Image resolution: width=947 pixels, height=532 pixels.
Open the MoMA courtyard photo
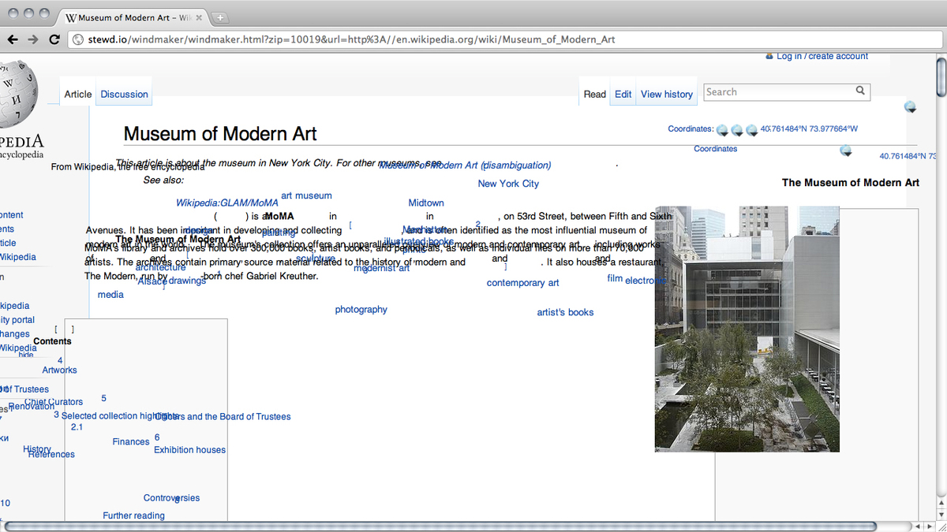747,329
